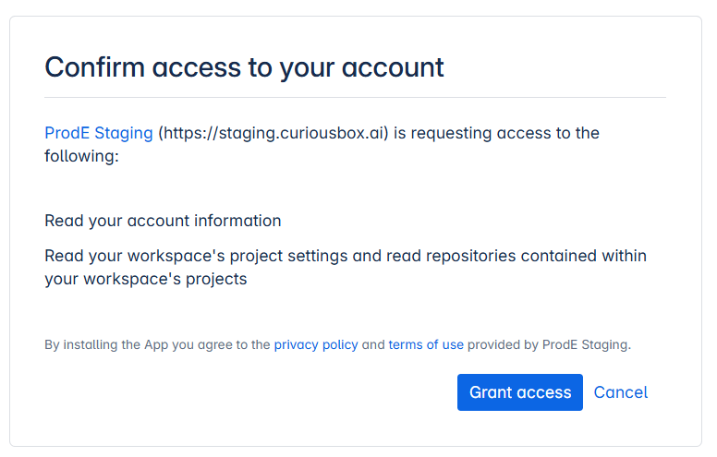Open the privacy policy link
Viewport: 717px width, 457px height.
click(x=316, y=344)
